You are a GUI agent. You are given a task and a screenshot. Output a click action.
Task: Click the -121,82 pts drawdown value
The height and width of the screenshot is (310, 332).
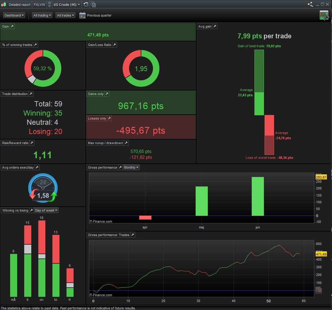pos(141,157)
